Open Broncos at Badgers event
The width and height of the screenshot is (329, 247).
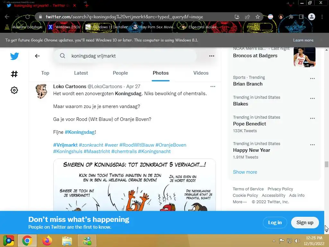255,55
